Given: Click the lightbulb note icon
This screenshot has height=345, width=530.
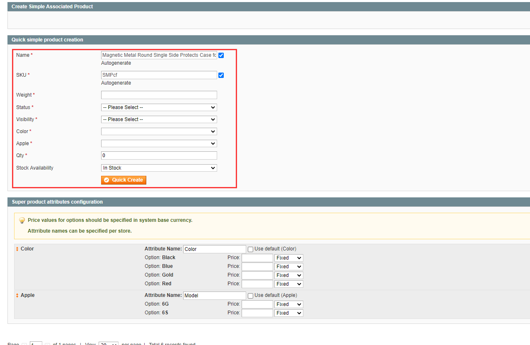Looking at the screenshot, I should pos(22,221).
